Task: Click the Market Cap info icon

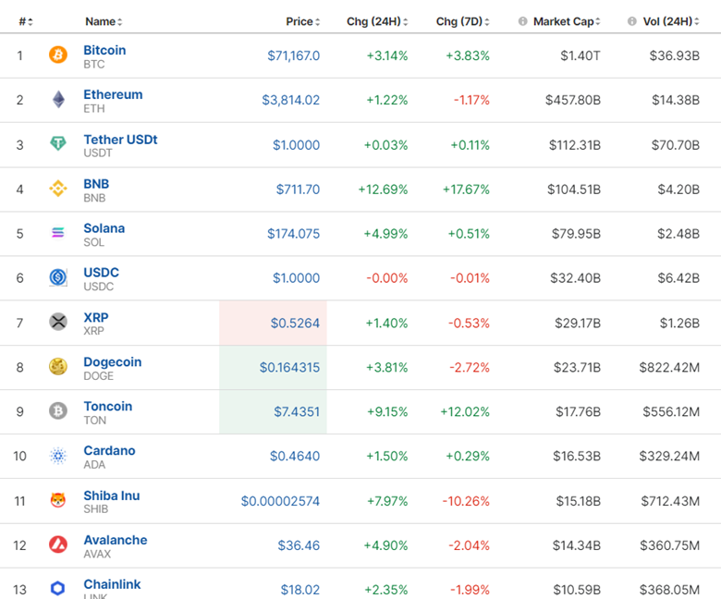Action: click(523, 21)
